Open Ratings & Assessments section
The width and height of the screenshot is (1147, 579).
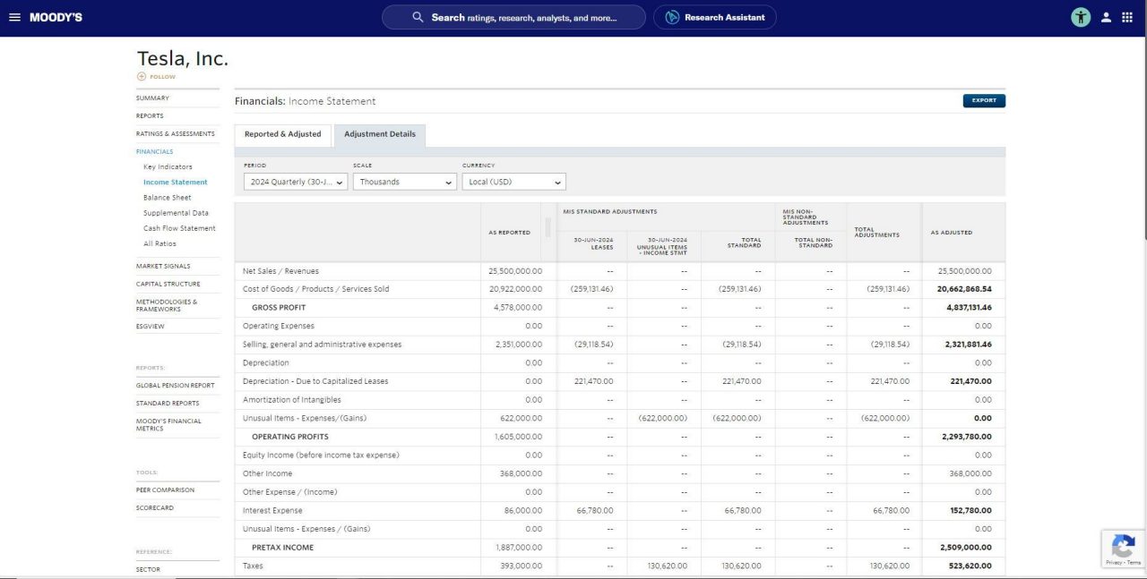point(176,134)
